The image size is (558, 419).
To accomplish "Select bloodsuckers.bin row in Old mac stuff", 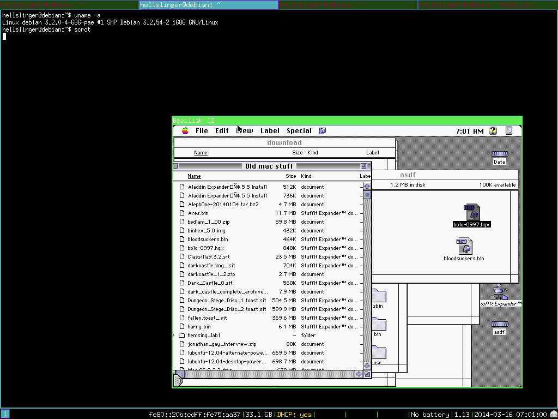I will 268,239.
